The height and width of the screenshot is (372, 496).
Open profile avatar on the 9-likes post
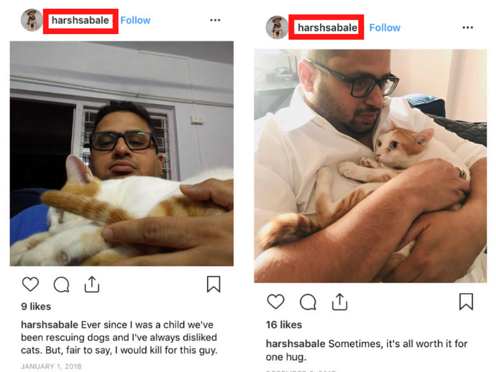point(32,20)
